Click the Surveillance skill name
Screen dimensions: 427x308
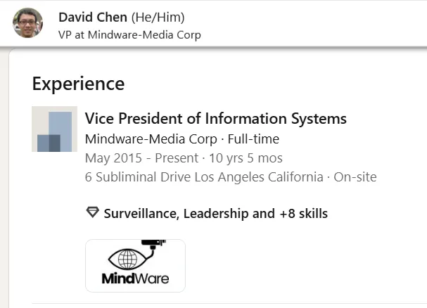coord(140,213)
